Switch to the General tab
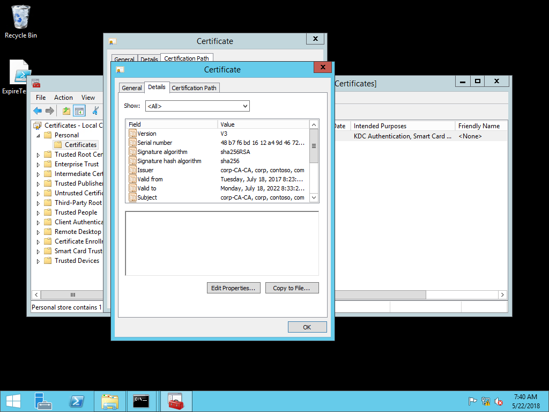This screenshot has width=549, height=412. tap(131, 88)
